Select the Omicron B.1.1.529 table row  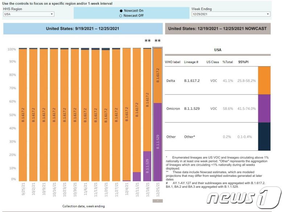210,108
